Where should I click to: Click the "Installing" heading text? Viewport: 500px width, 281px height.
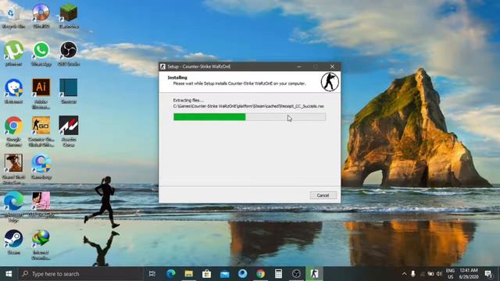[177, 77]
